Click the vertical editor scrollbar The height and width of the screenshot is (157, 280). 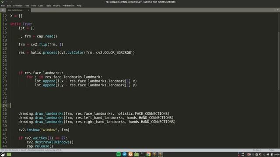[x=279, y=61]
